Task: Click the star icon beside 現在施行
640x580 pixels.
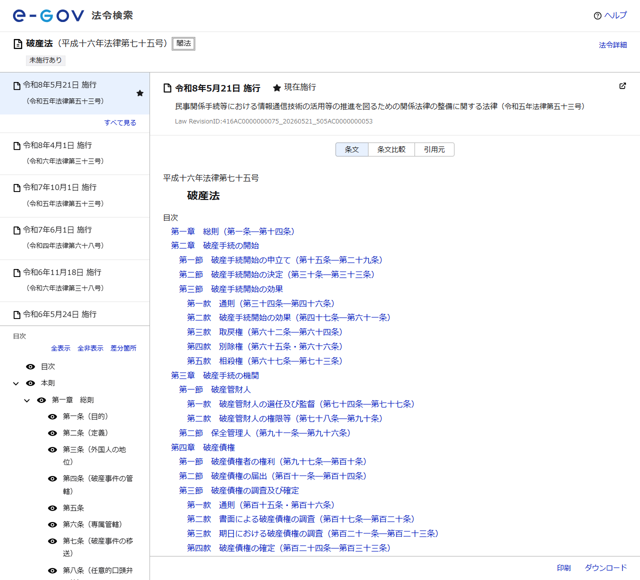Action: [276, 88]
